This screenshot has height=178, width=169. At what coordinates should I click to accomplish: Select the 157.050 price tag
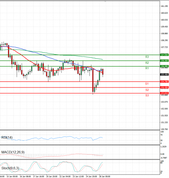click(164, 55)
